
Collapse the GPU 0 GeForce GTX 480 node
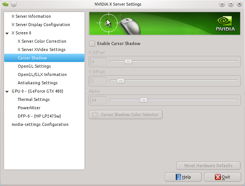point(7,91)
